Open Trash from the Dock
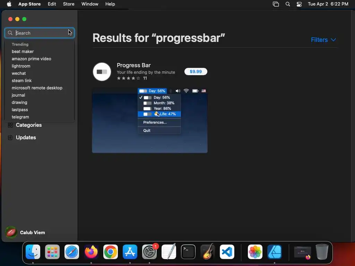Image resolution: width=355 pixels, height=266 pixels. (322, 252)
